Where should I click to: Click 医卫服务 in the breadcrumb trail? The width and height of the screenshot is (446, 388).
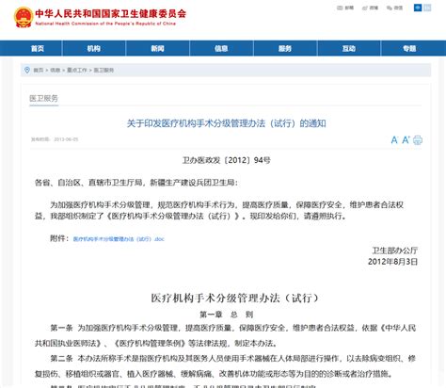pos(104,70)
